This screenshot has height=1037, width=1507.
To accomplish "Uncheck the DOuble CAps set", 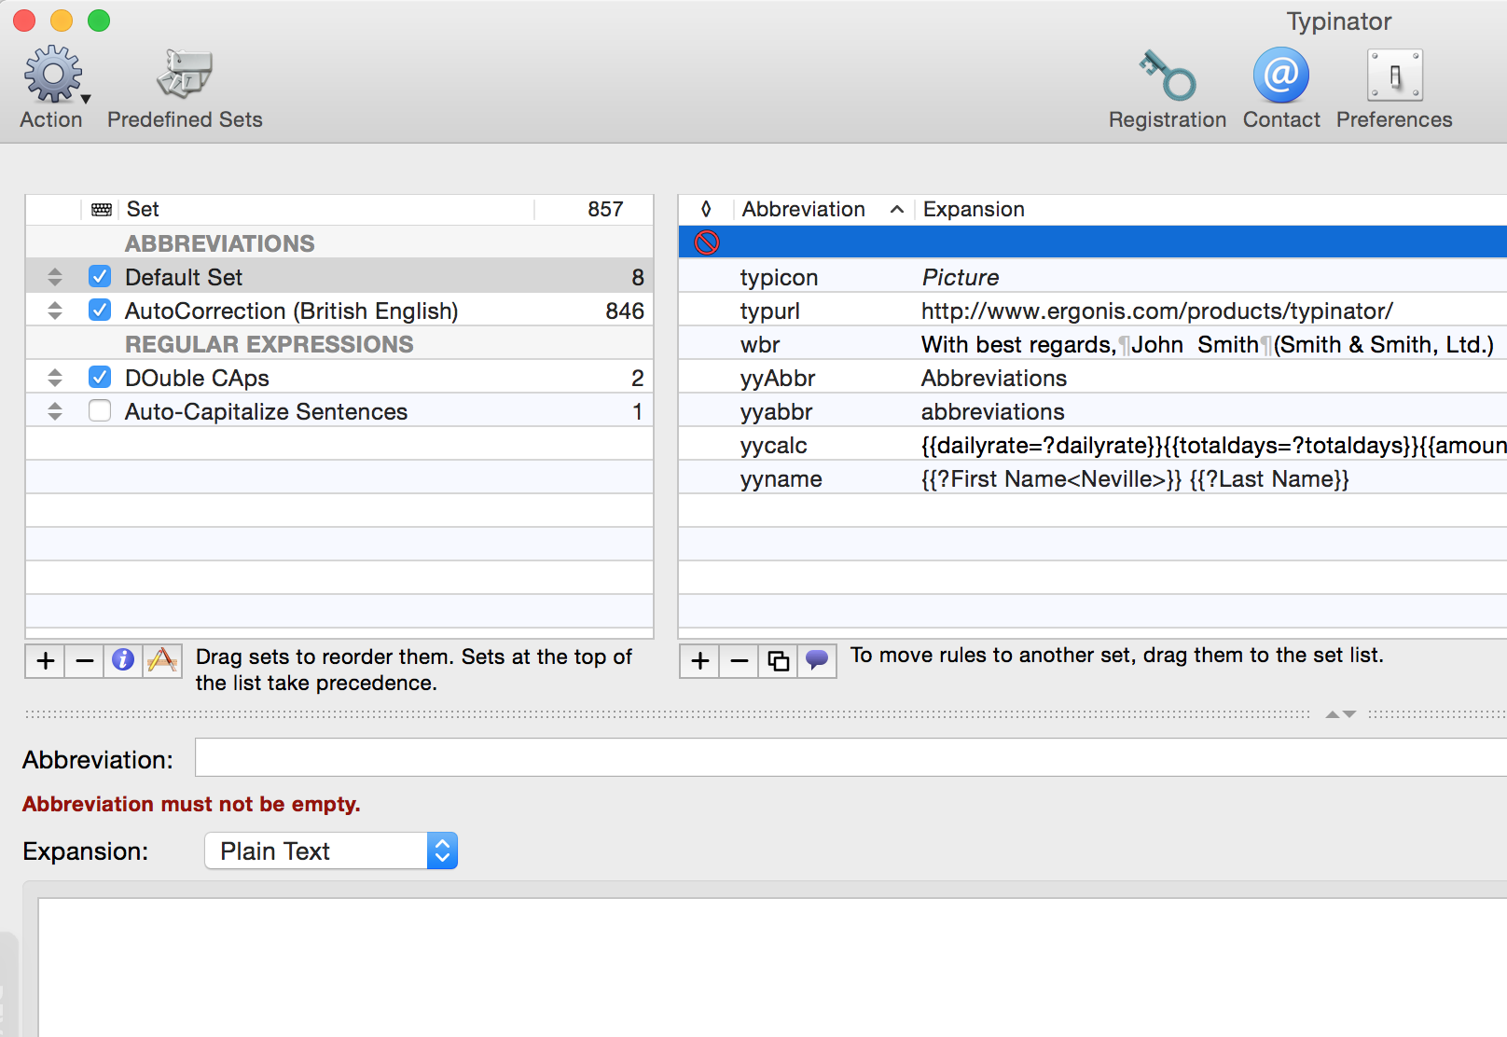I will pos(100,377).
